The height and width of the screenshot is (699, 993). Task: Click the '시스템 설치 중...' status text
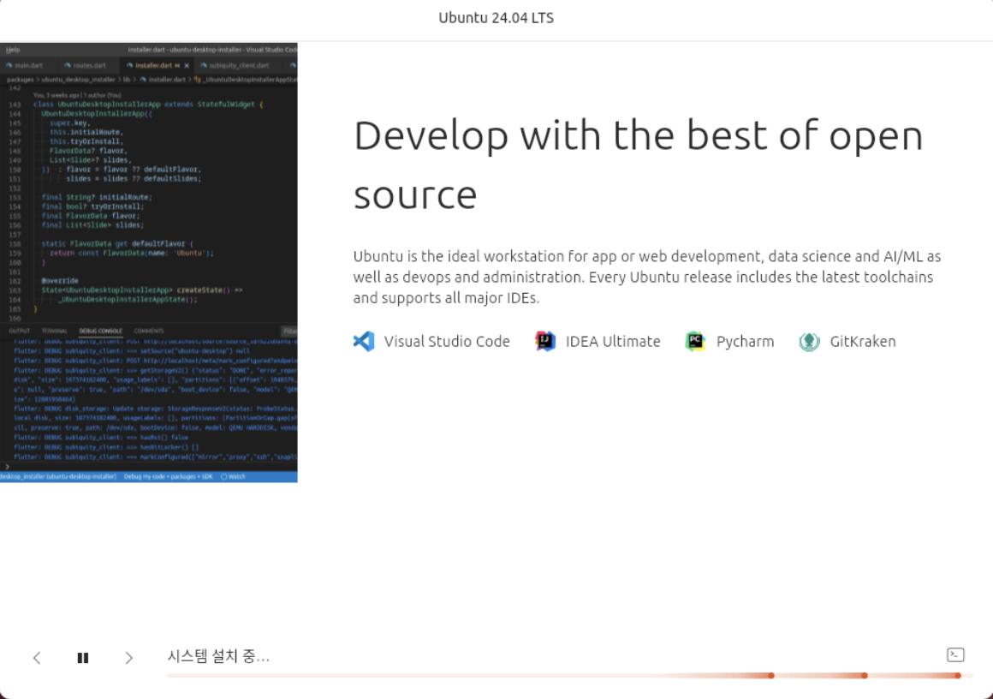click(x=218, y=656)
